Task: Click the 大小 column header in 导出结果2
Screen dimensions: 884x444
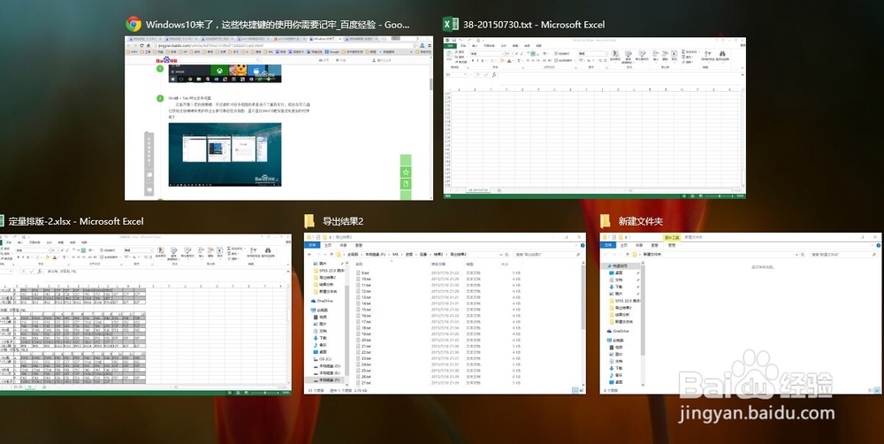Action: click(x=505, y=264)
